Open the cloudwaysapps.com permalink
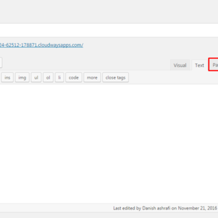 (x=41, y=45)
